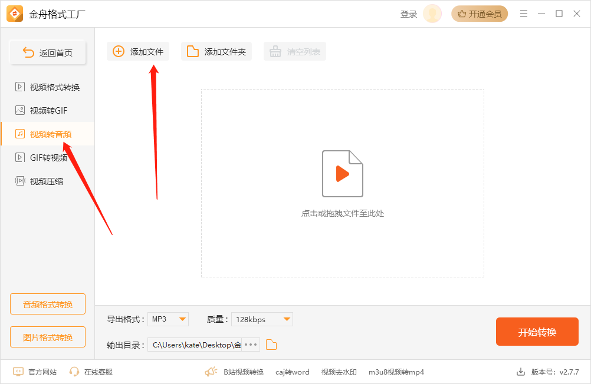Screen dimensions: 591x384
Task: Open 图片格式转换 module
Action: pos(48,337)
